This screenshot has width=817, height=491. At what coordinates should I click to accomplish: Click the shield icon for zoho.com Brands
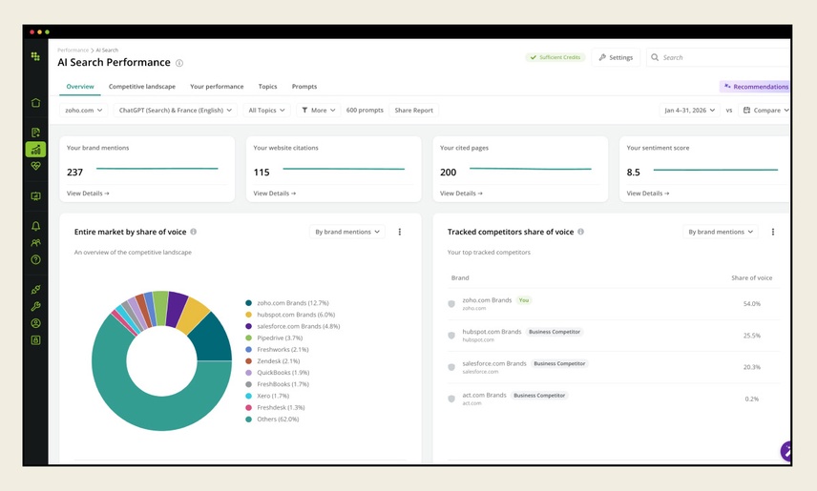451,304
